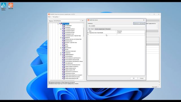Image resolution: width=181 pixels, height=102 pixels.
Task: Switch to the Доп. опции tab
Action: point(91,29)
